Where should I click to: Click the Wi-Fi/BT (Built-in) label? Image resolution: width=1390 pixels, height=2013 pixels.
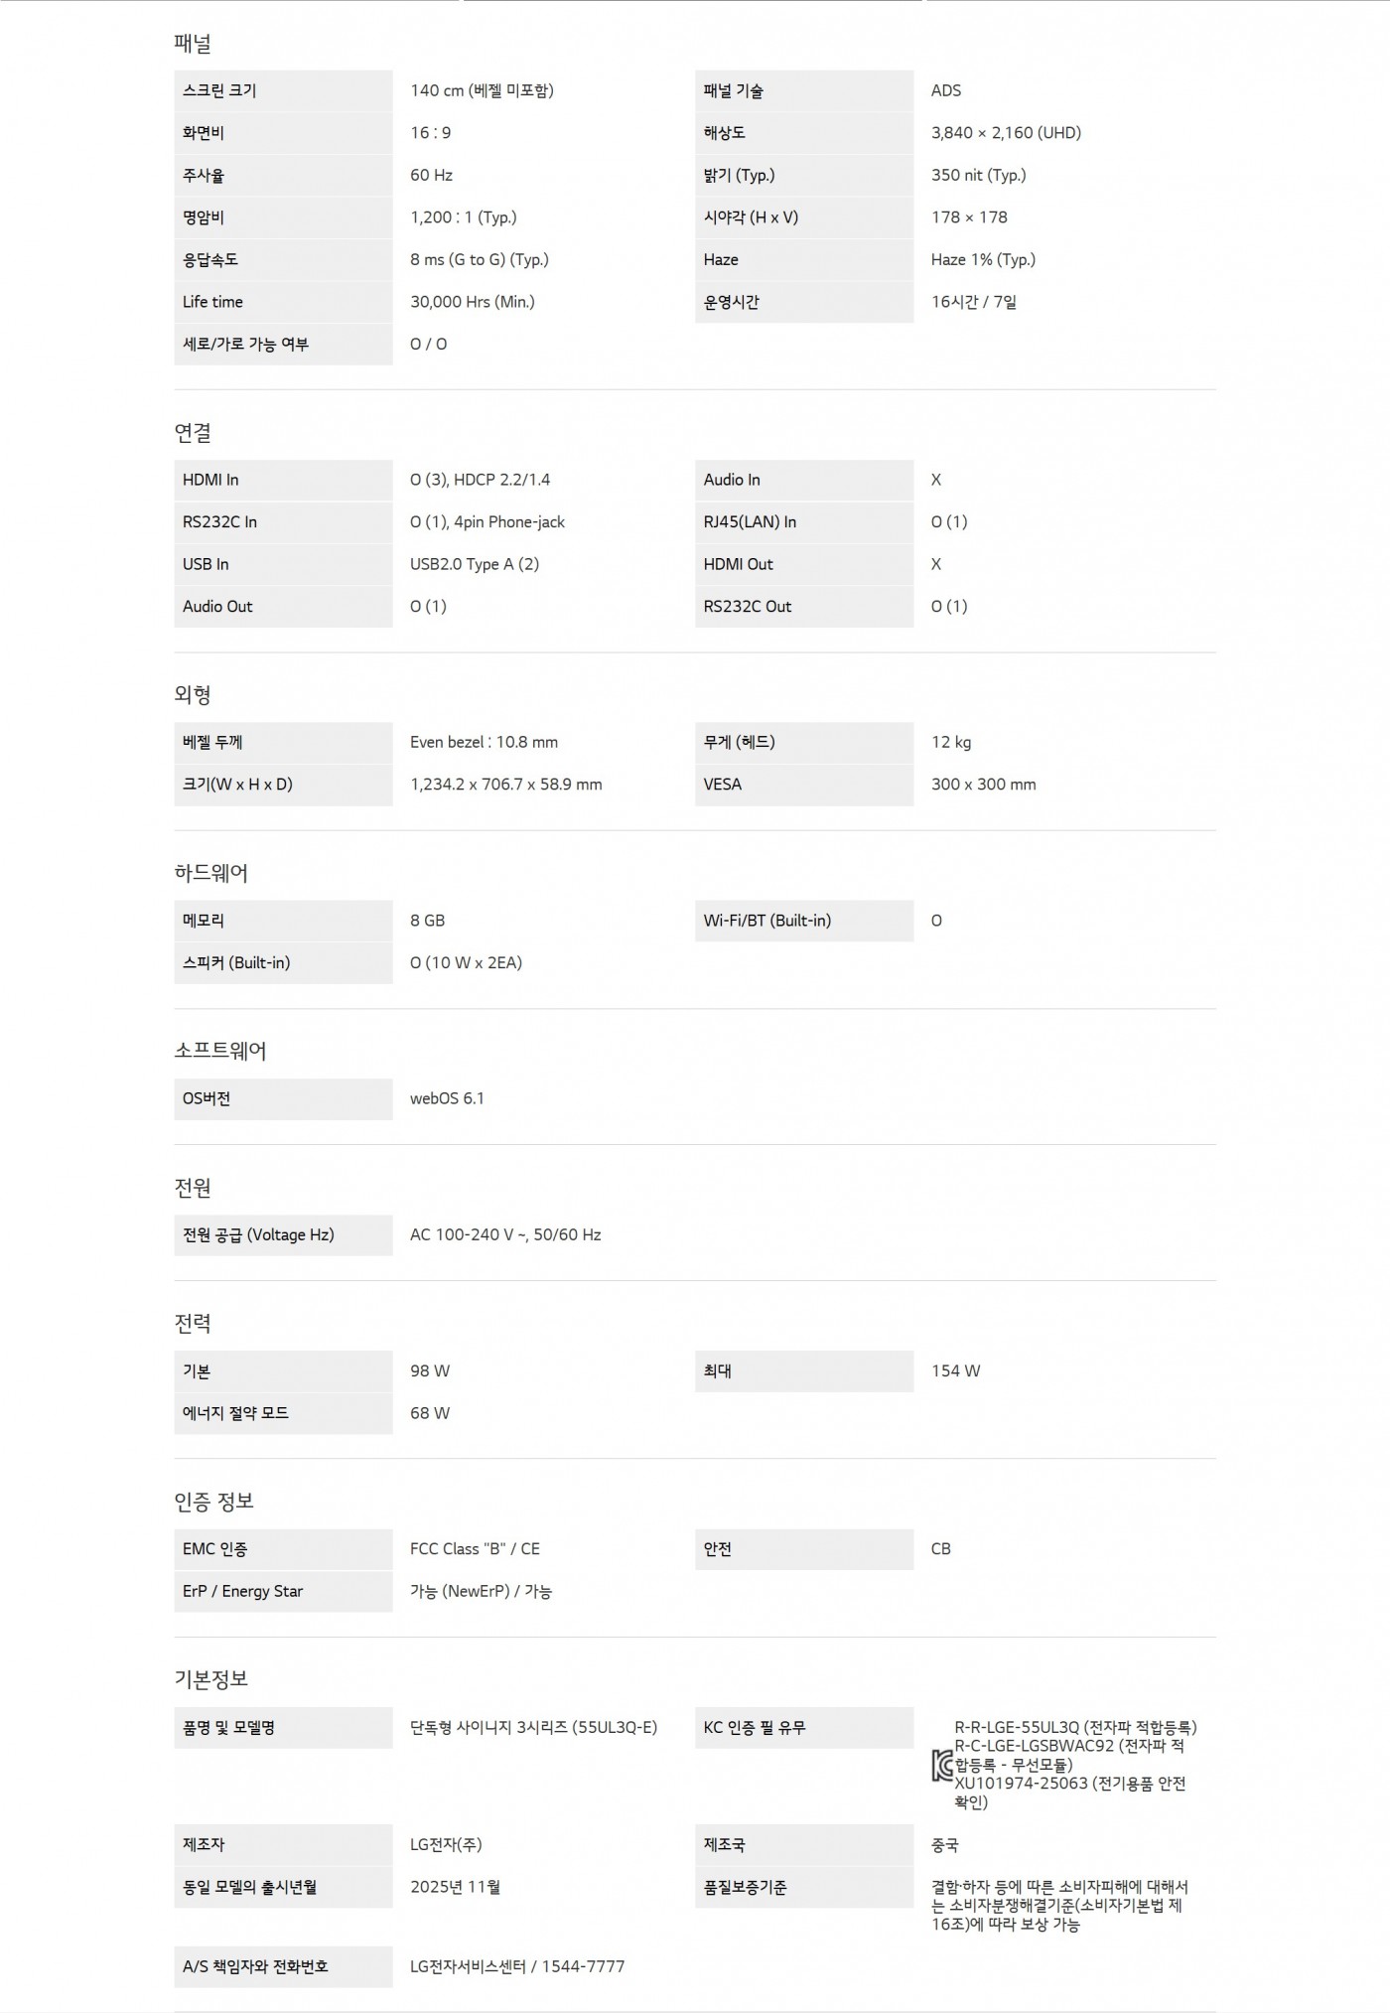pos(767,921)
